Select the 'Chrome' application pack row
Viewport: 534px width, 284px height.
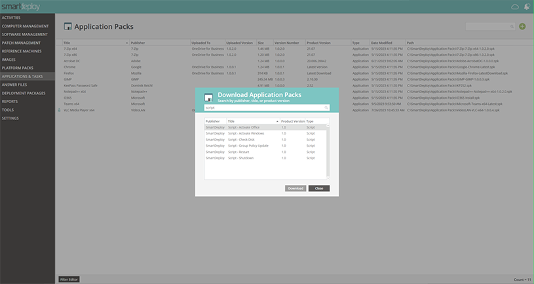click(295, 67)
